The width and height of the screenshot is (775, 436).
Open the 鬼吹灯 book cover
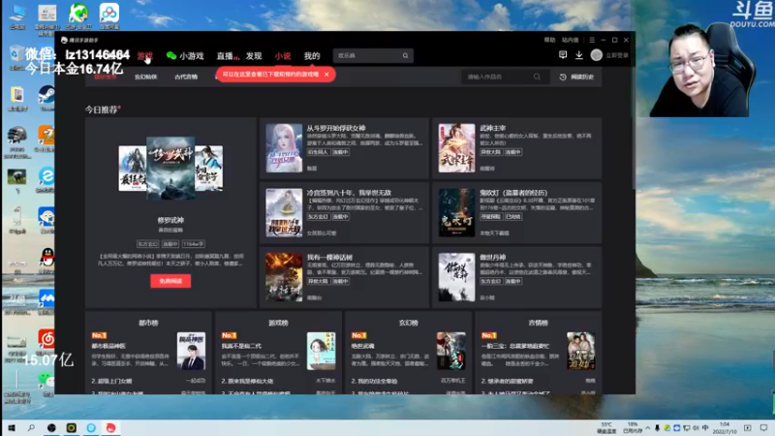pyautogui.click(x=456, y=212)
